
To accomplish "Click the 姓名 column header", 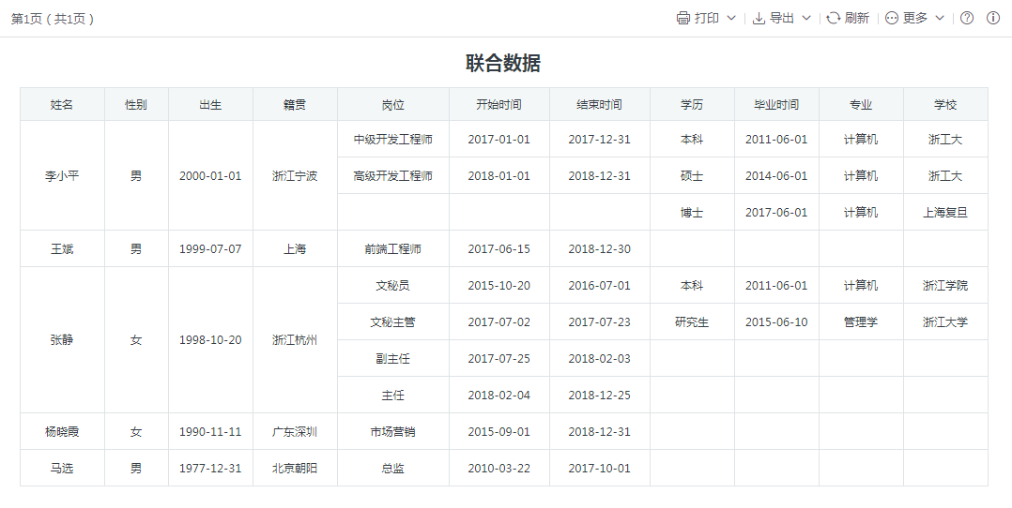I will [62, 105].
